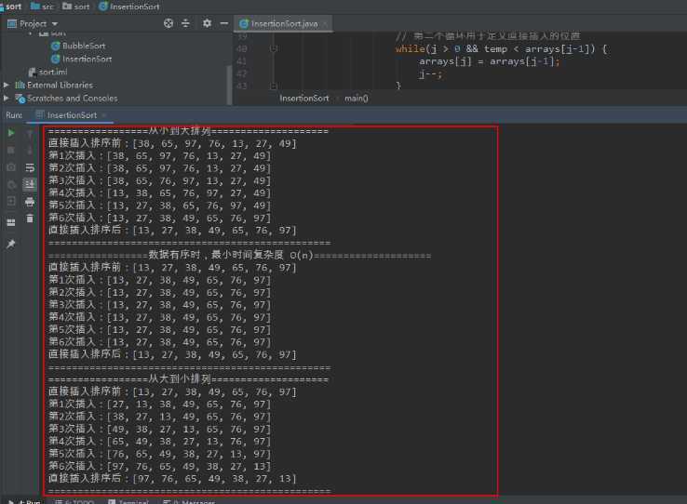Click src folder in navigation bar
This screenshot has height=504, width=687.
(47, 7)
